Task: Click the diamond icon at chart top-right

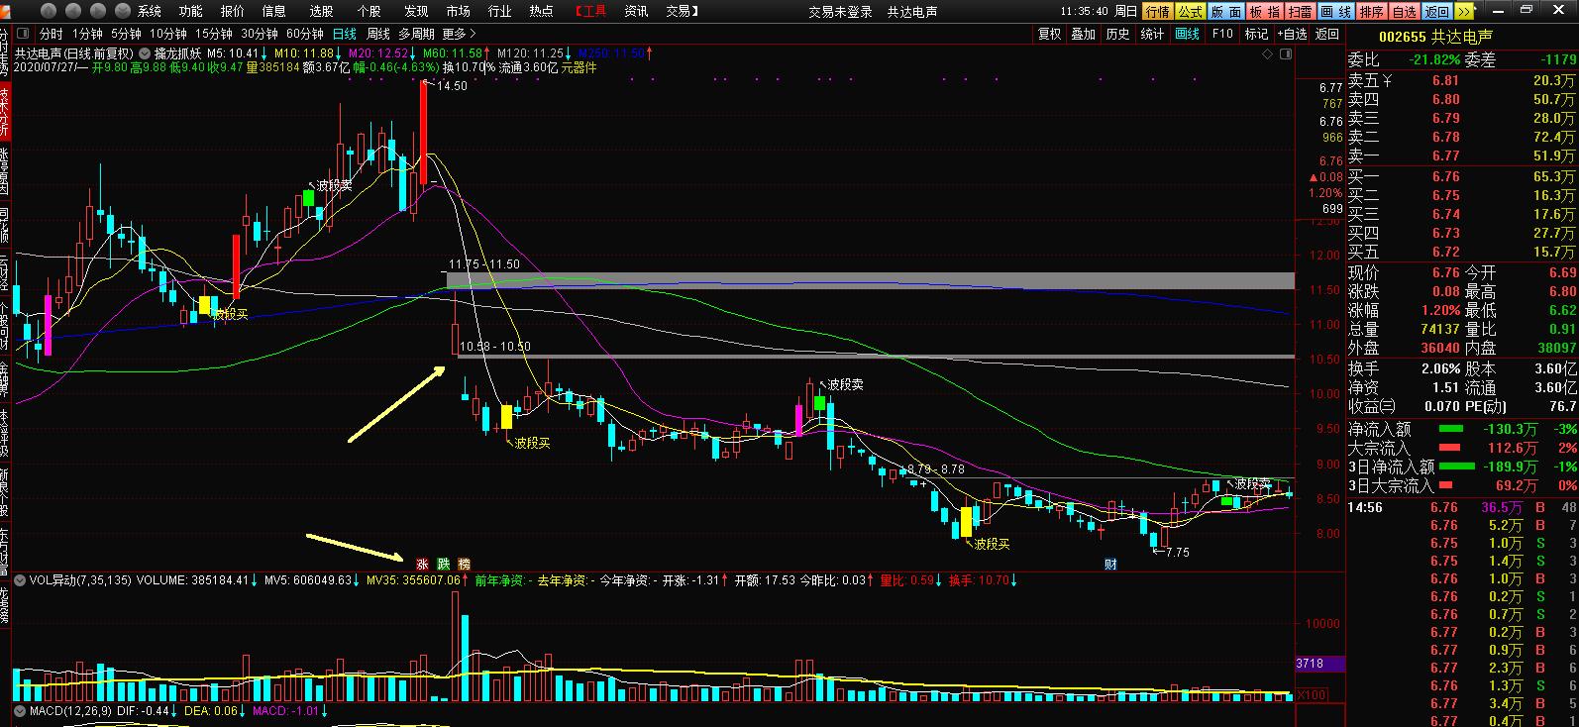Action: click(1270, 53)
